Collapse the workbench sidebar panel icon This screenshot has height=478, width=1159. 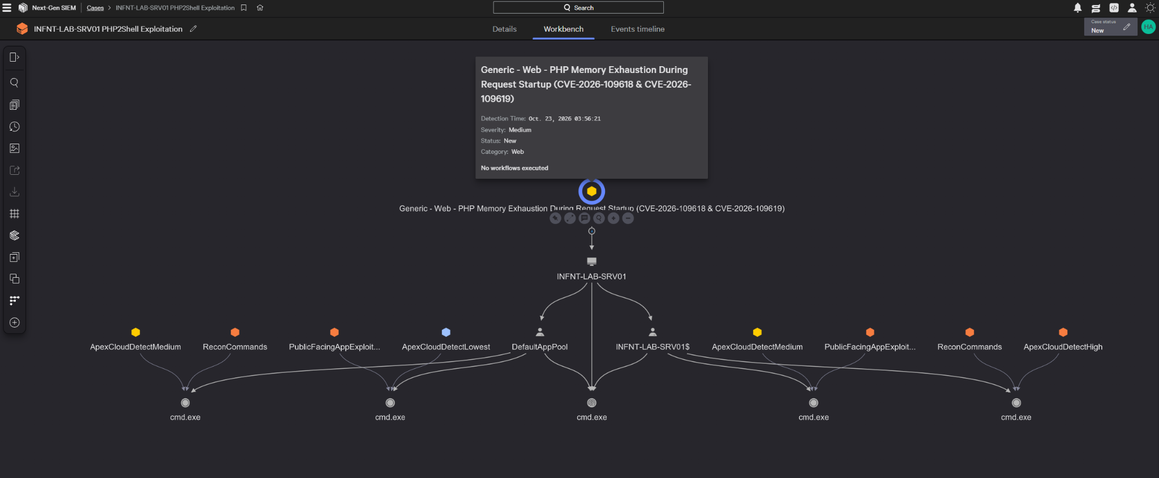point(15,57)
